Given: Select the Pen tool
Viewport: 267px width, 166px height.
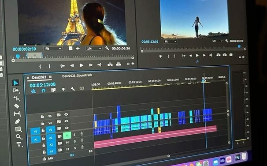Looking at the screenshot, I should pos(17,121).
